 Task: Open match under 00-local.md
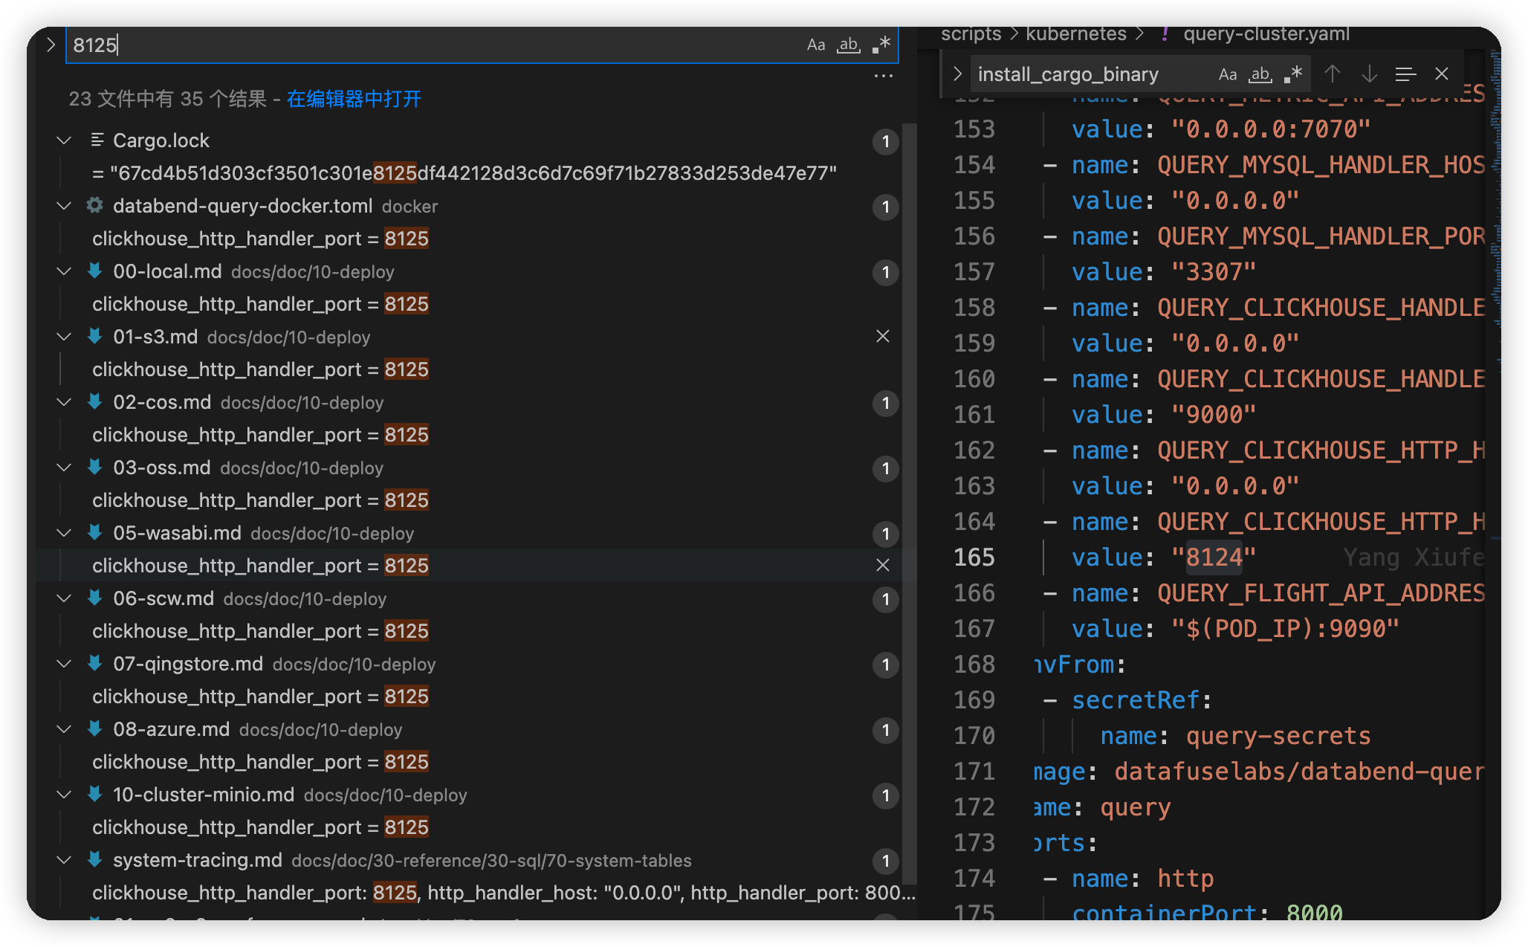click(x=260, y=304)
